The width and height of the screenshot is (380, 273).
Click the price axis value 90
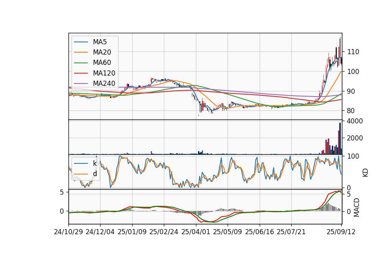point(351,91)
